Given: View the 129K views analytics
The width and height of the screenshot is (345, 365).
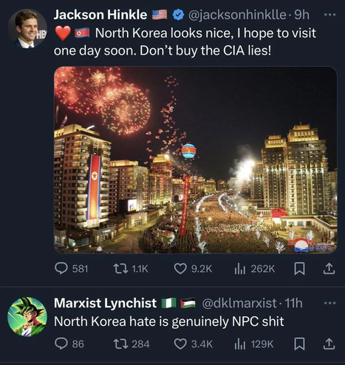Looking at the screenshot, I should click(254, 344).
